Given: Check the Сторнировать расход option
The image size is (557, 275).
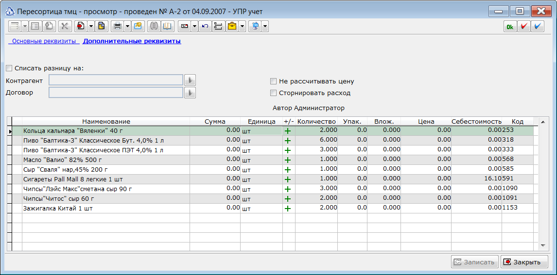Looking at the screenshot, I should tap(273, 93).
